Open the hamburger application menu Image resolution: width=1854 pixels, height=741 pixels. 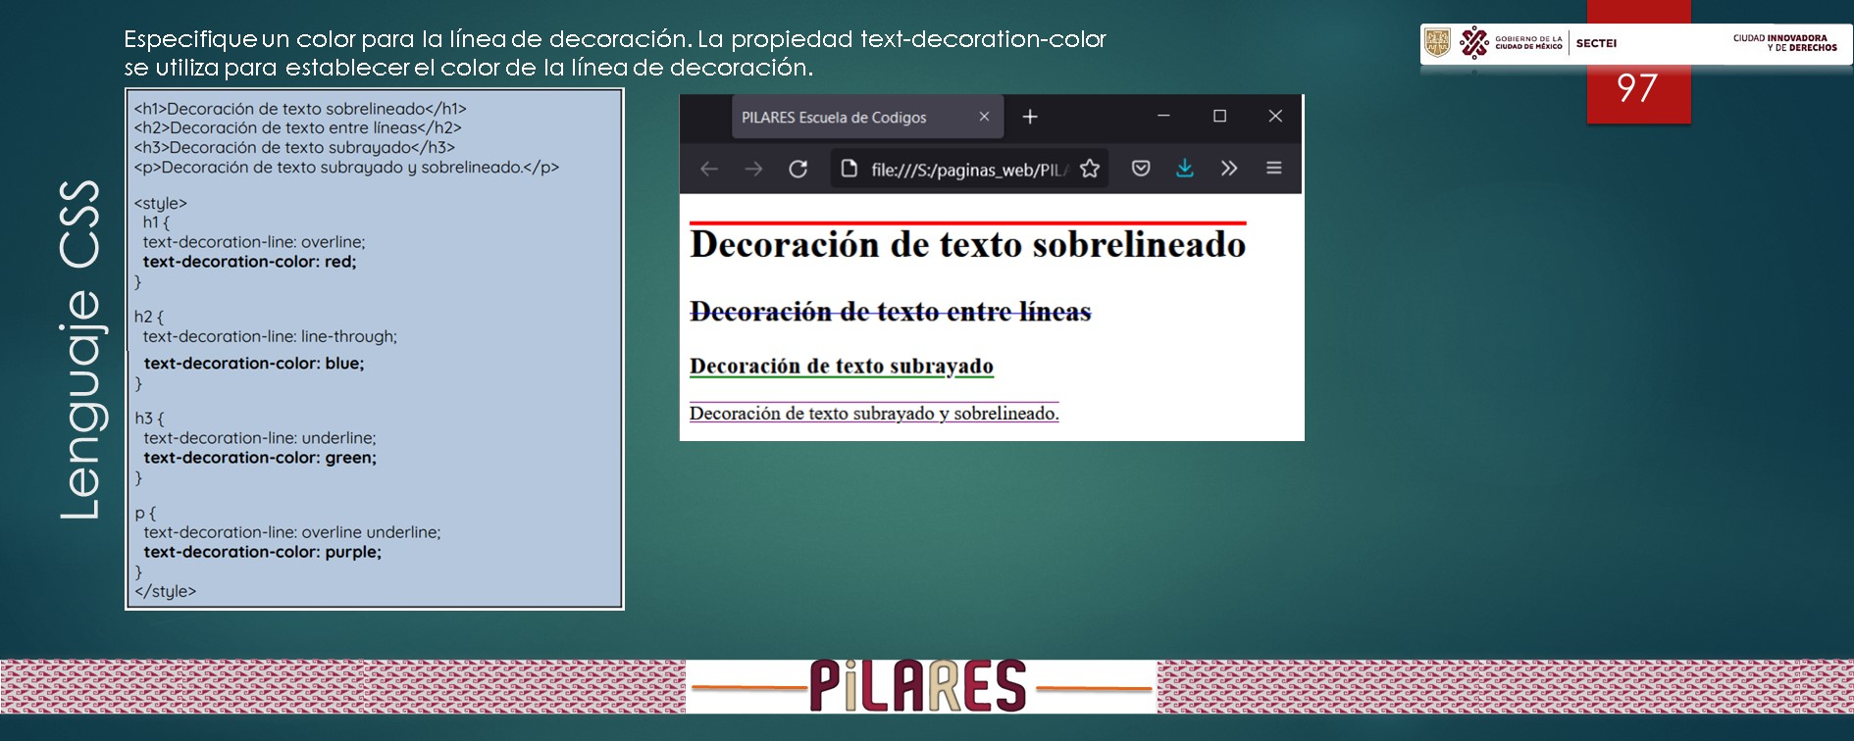pyautogui.click(x=1273, y=169)
